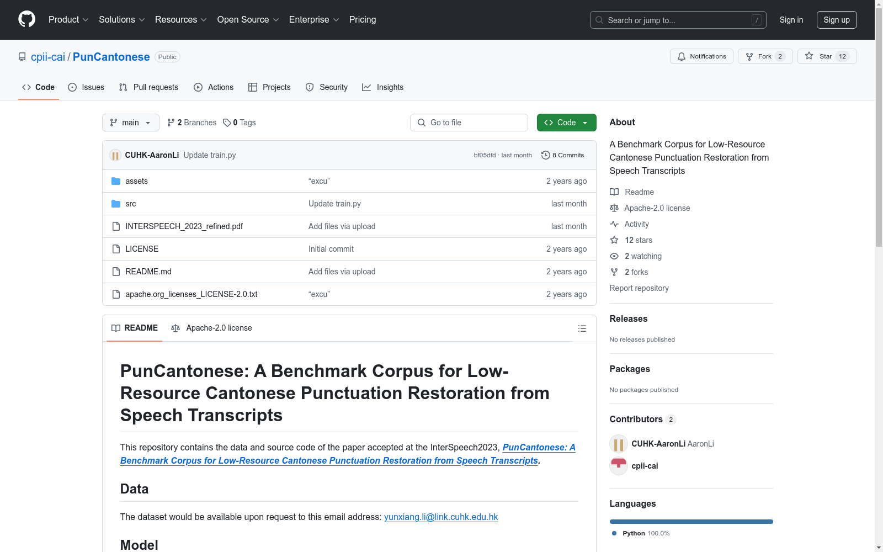883x552 pixels.
Task: Click the yunxiang.li email link
Action: click(x=441, y=517)
